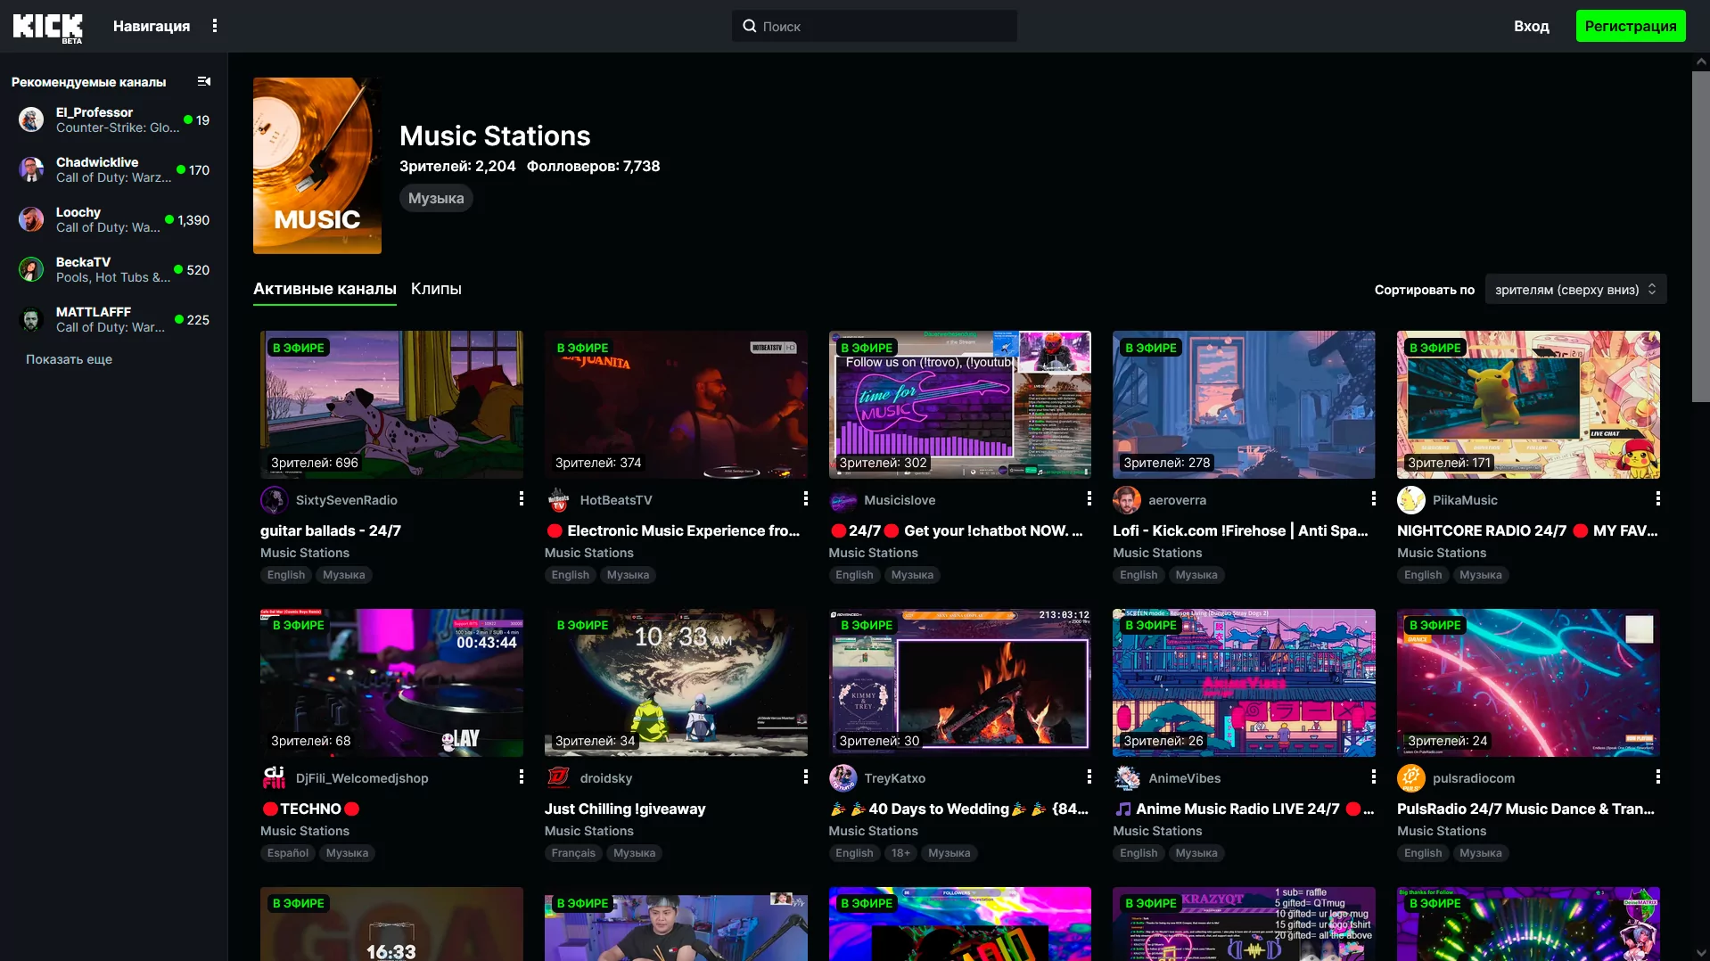Open aeroverra avatar icon
Screen dimensions: 1710x961
1127,500
